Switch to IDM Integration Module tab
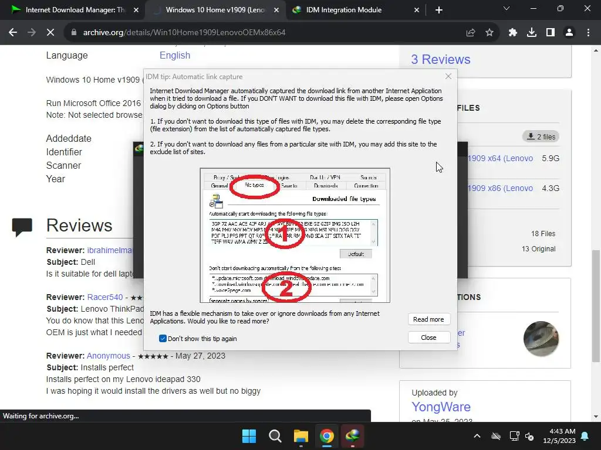The width and height of the screenshot is (601, 450). click(x=343, y=10)
